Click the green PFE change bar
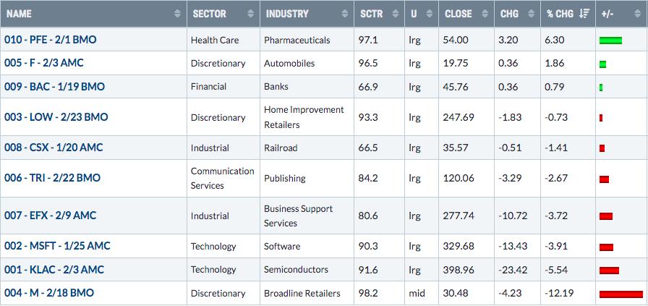 tap(610, 41)
